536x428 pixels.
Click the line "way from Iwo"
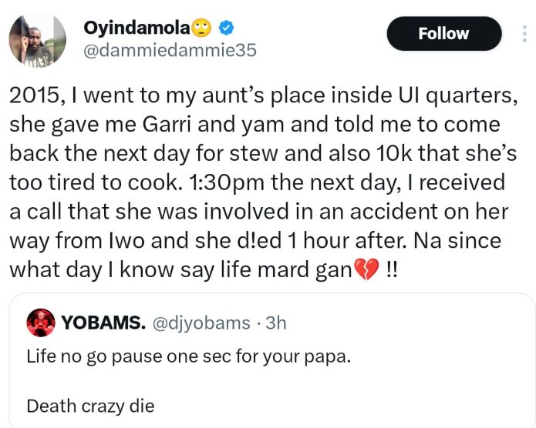(x=255, y=241)
